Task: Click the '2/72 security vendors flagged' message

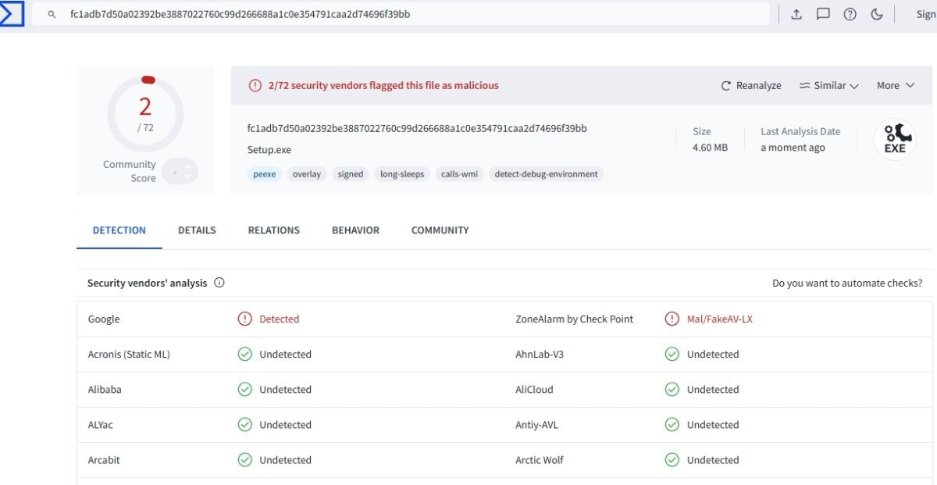Action: [x=383, y=86]
